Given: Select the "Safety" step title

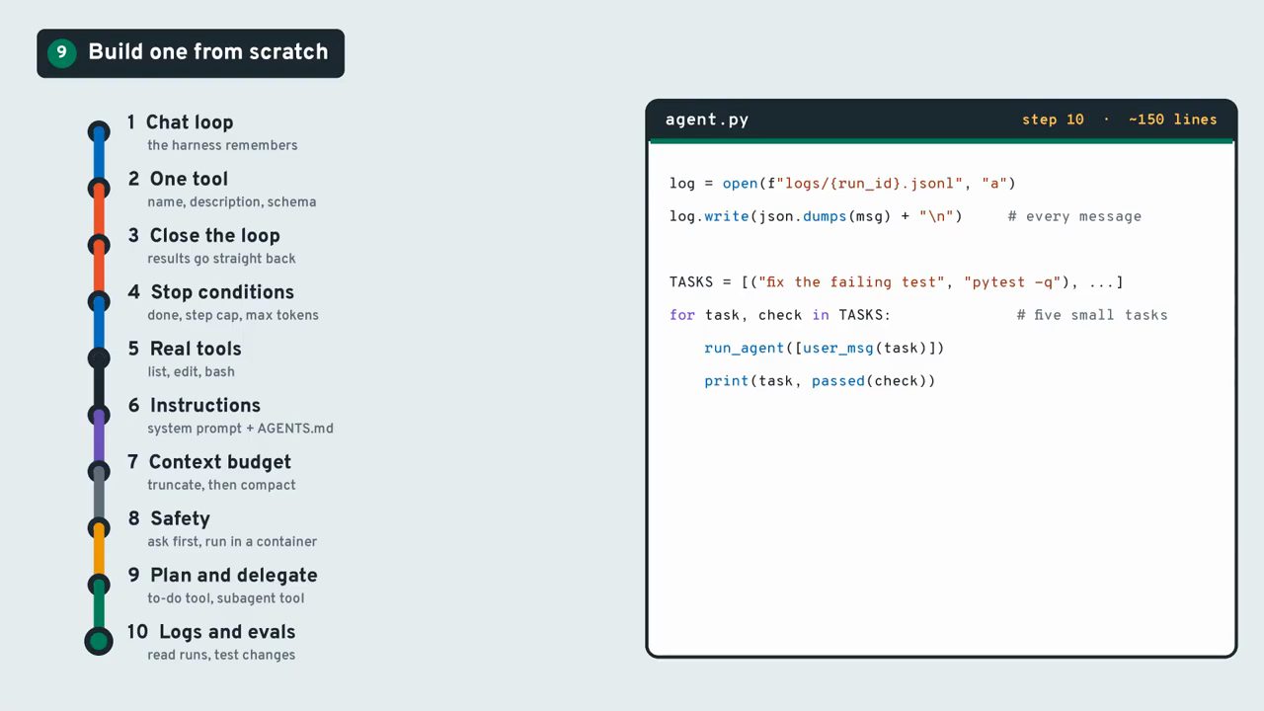Looking at the screenshot, I should pos(180,518).
